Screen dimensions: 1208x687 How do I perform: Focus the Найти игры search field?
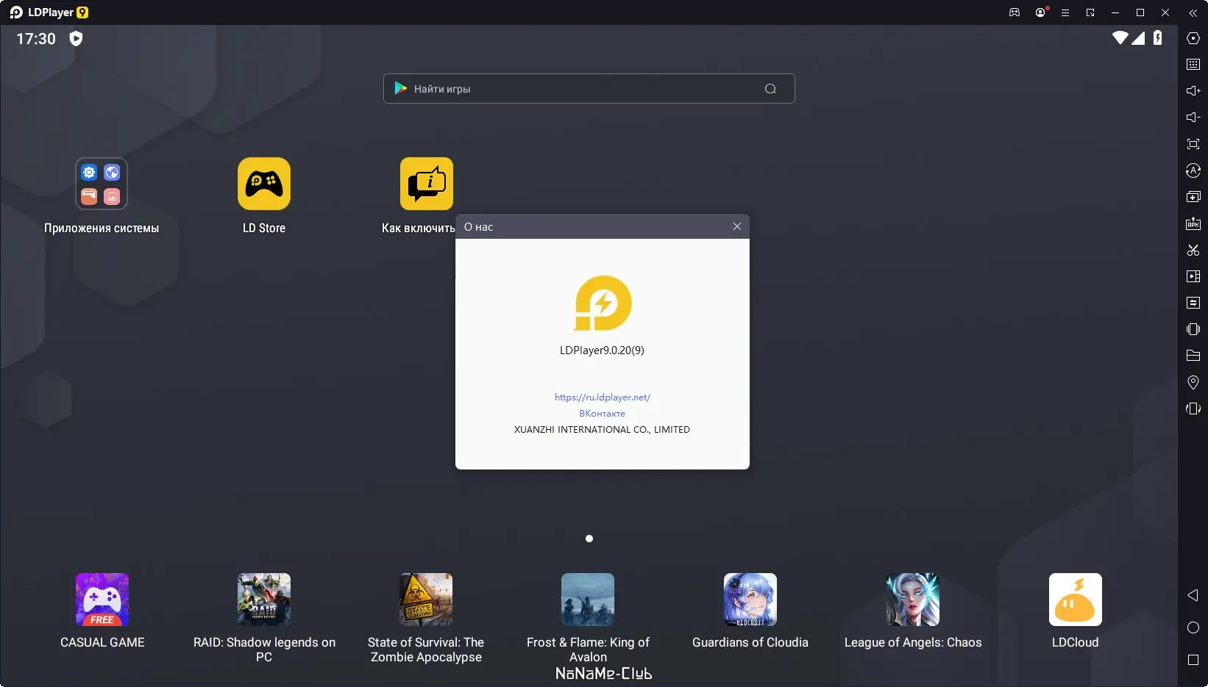[589, 89]
